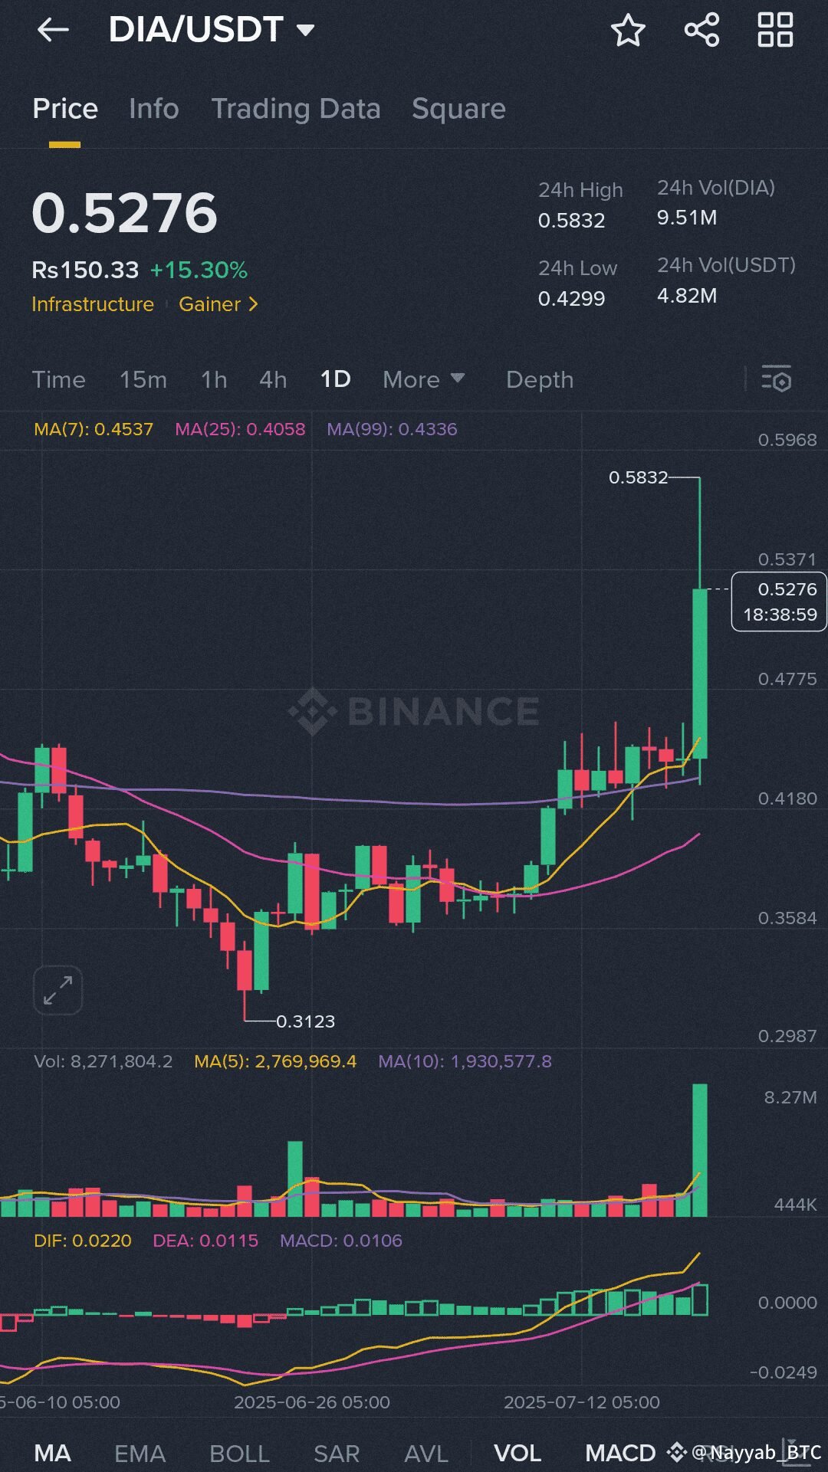The height and width of the screenshot is (1472, 828).
Task: Show the Depth chart view
Action: click(x=540, y=380)
